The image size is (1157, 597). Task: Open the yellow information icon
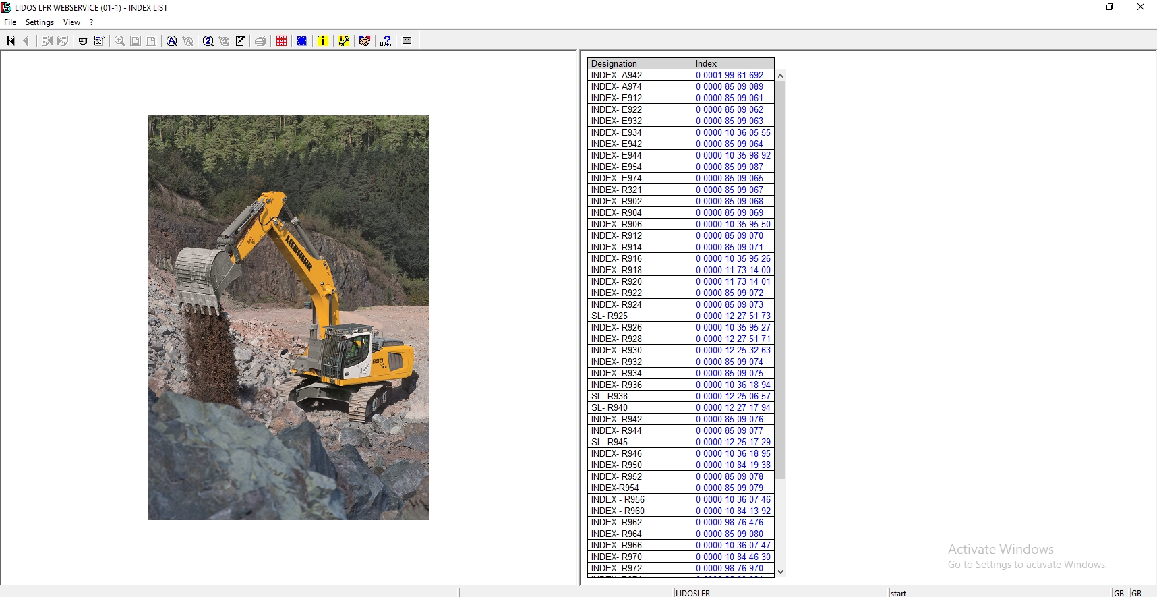[x=323, y=41]
